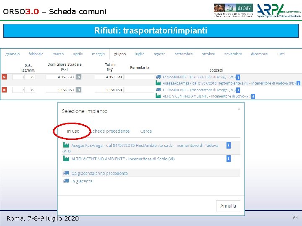Select the In uso tab
302x226 pixels.
pyautogui.click(x=73, y=131)
